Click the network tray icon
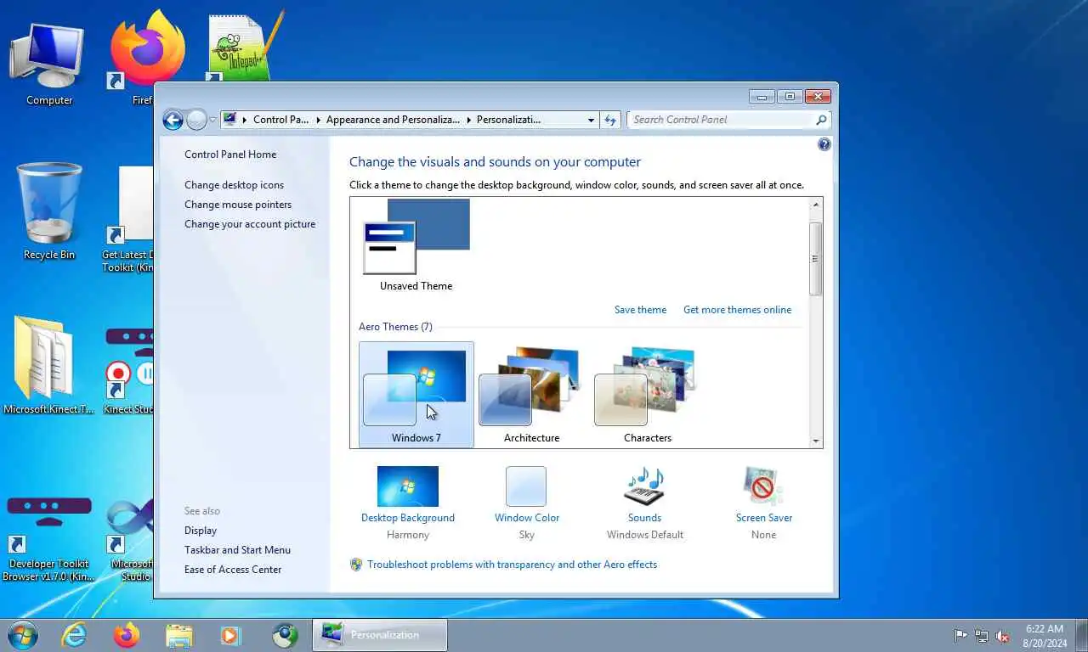1088x652 pixels. click(982, 635)
